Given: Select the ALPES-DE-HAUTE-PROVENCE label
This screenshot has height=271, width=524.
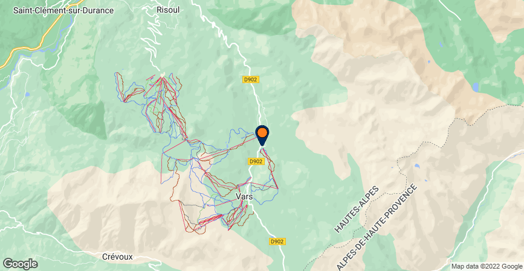Looking at the screenshot, I should pyautogui.click(x=377, y=227).
